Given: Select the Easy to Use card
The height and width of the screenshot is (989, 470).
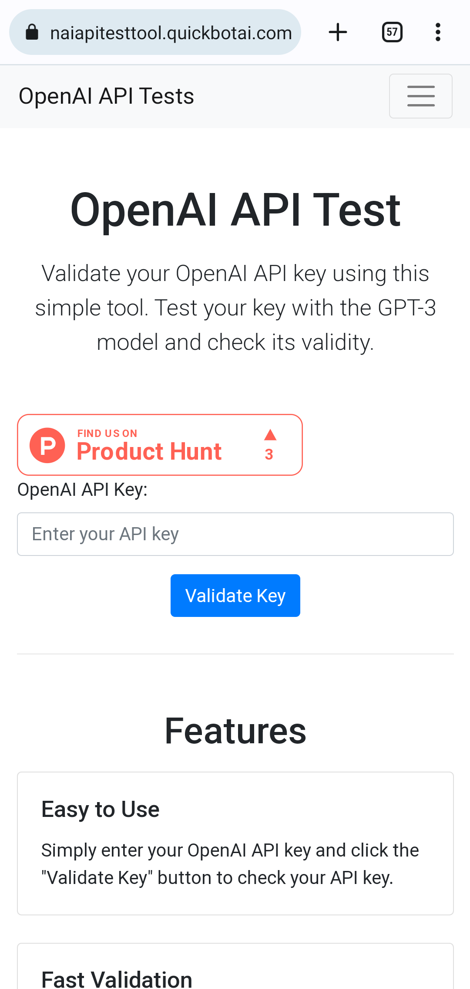Looking at the screenshot, I should pos(235,843).
